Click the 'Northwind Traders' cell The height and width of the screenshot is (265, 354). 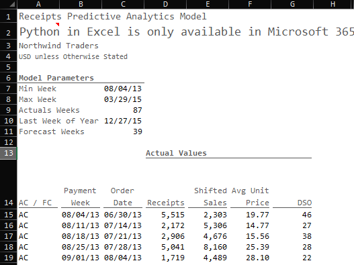click(x=58, y=46)
